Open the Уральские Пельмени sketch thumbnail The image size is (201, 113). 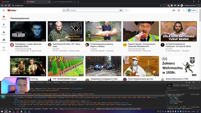click(141, 31)
